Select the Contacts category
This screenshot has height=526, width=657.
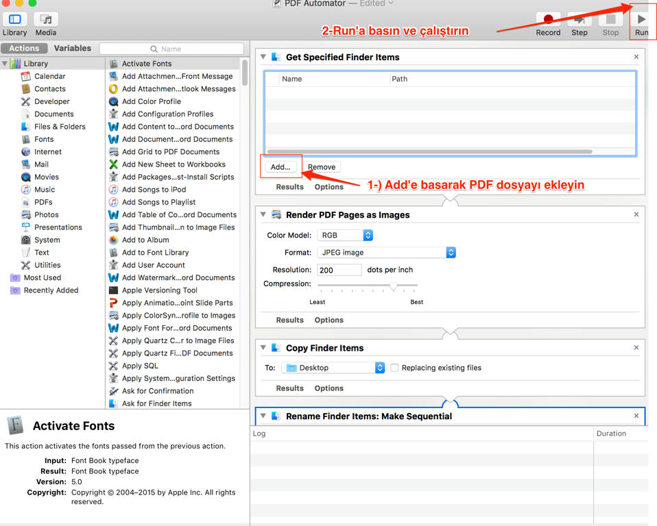coord(49,89)
